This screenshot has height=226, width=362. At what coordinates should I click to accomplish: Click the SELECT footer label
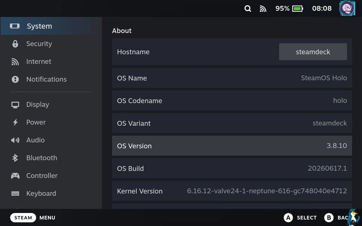coord(307,218)
